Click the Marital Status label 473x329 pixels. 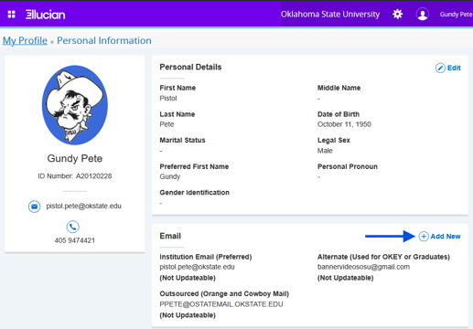click(x=182, y=140)
